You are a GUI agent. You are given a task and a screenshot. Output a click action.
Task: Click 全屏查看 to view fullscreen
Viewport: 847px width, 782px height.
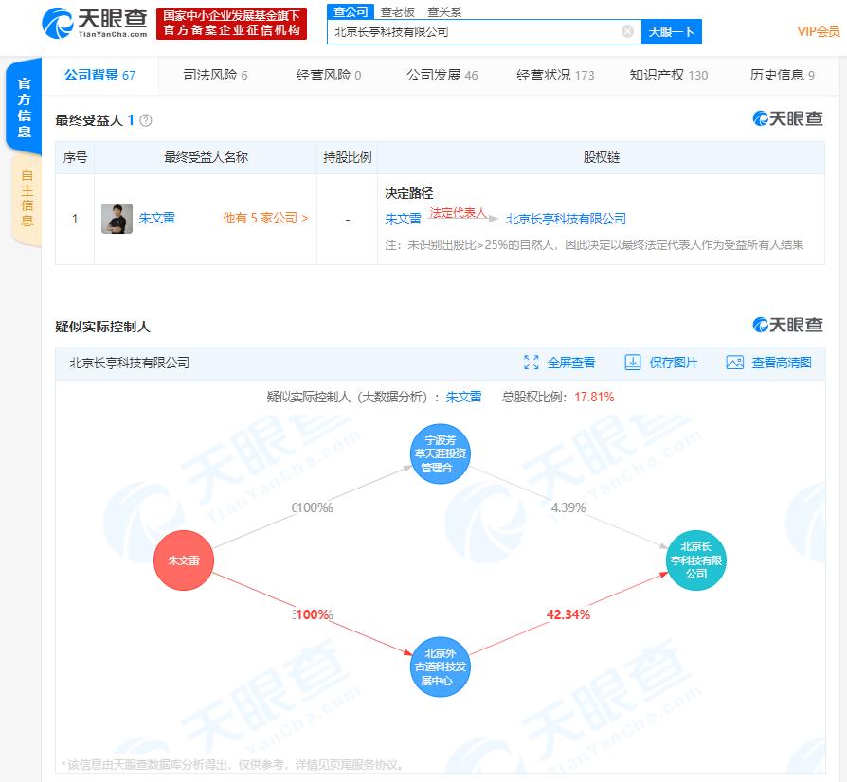[571, 363]
